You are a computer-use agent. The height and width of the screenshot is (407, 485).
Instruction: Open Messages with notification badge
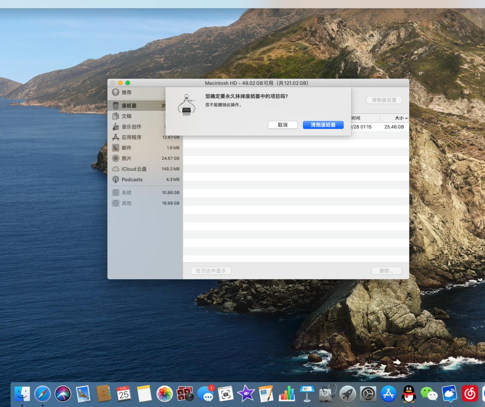click(x=206, y=394)
